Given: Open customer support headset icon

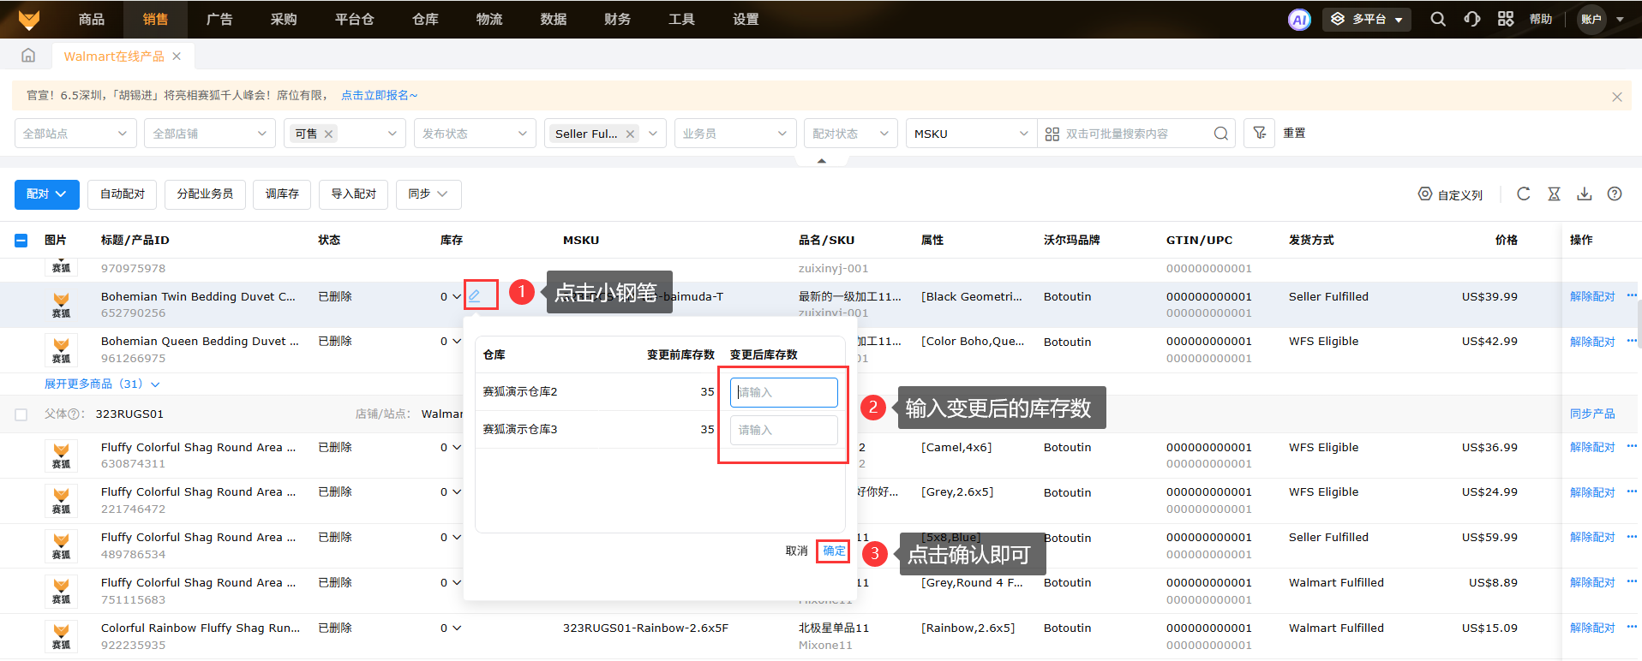Looking at the screenshot, I should click(x=1472, y=20).
